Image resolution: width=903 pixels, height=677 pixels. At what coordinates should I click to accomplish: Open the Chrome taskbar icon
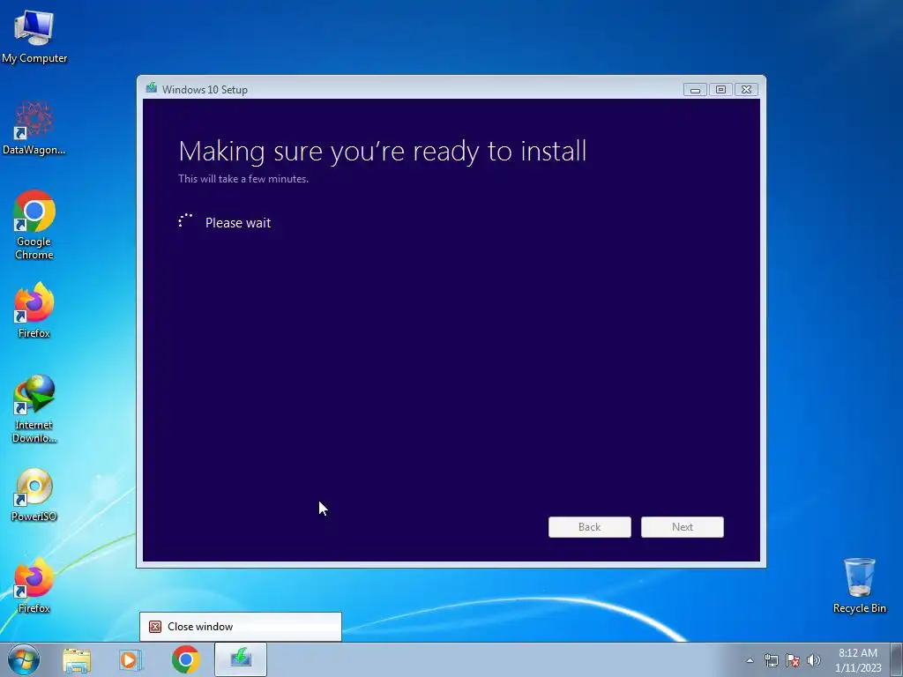pyautogui.click(x=185, y=659)
